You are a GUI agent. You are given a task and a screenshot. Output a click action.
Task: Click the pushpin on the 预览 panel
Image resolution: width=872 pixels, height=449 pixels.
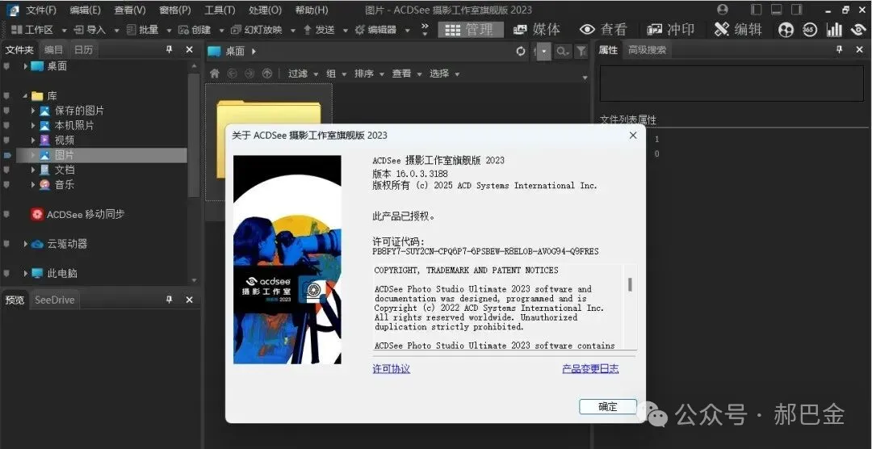[x=169, y=300]
